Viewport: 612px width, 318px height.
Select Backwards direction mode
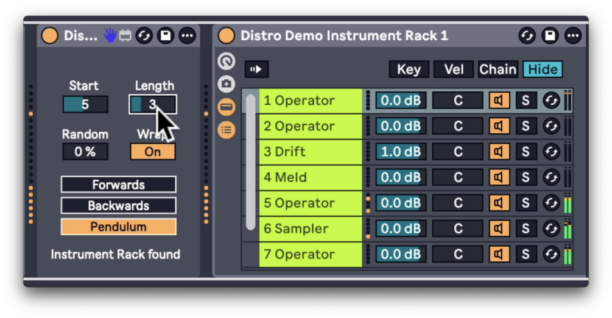tap(119, 205)
